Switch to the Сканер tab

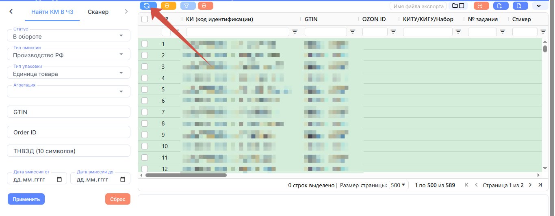click(x=98, y=12)
